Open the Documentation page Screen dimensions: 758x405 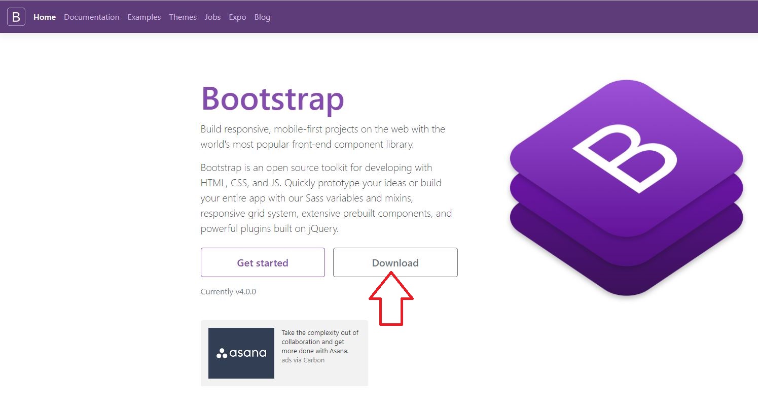tap(92, 17)
